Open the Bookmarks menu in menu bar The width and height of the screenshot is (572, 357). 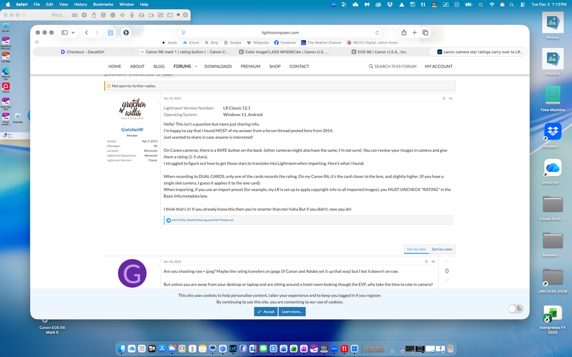pyautogui.click(x=103, y=4)
